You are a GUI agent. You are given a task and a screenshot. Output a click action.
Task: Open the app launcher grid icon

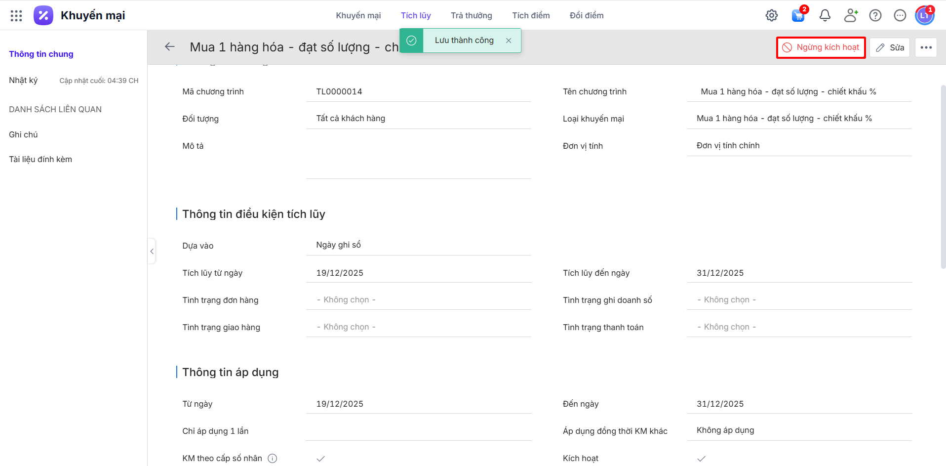[x=16, y=16]
